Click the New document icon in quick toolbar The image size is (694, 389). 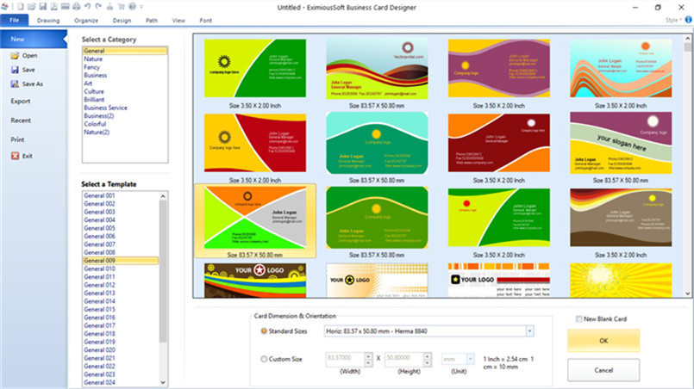click(21, 7)
